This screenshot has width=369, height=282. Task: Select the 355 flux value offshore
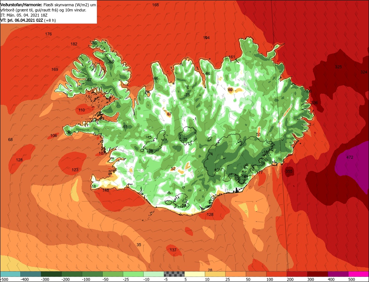(289, 171)
